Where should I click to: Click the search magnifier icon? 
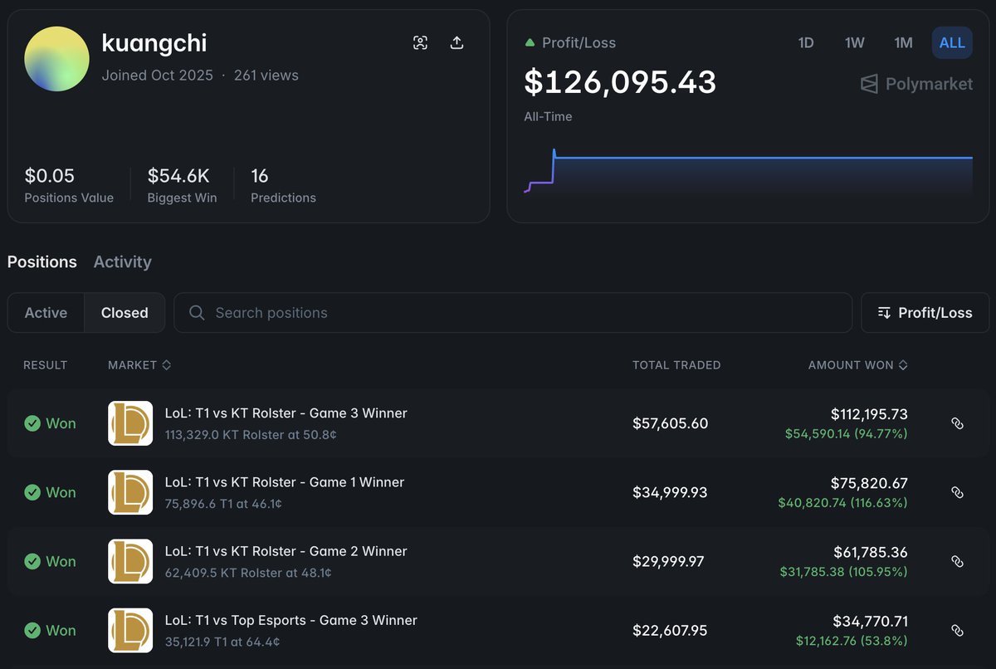[x=197, y=313]
